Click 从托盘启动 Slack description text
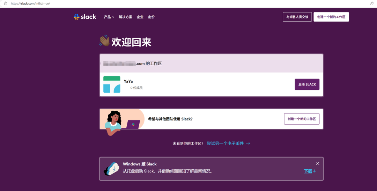The height and width of the screenshot is (191, 377). coord(168,171)
